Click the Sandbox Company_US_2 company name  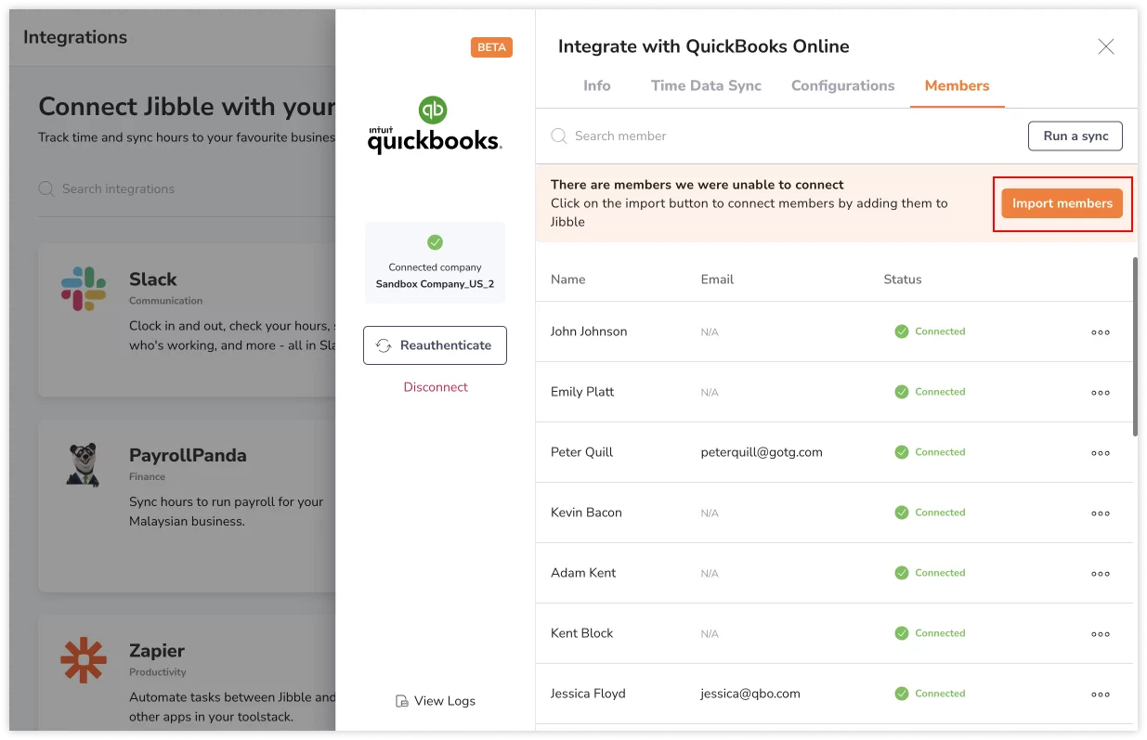click(x=435, y=284)
